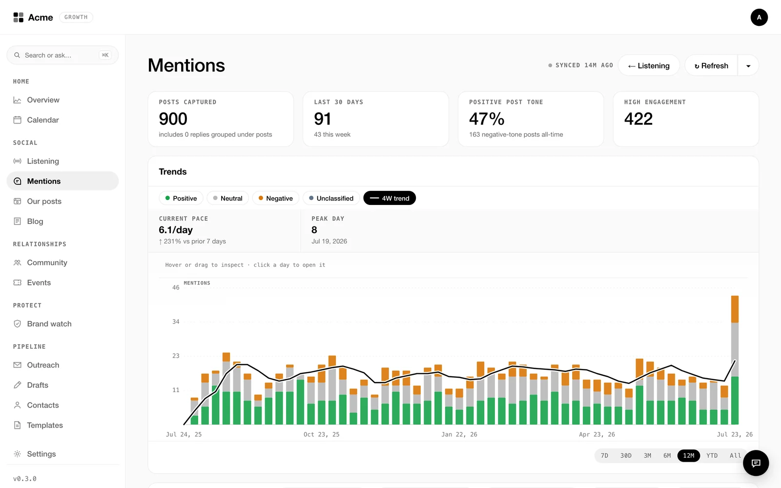The width and height of the screenshot is (781, 488).
Task: Select the 12M time range
Action: (689, 456)
